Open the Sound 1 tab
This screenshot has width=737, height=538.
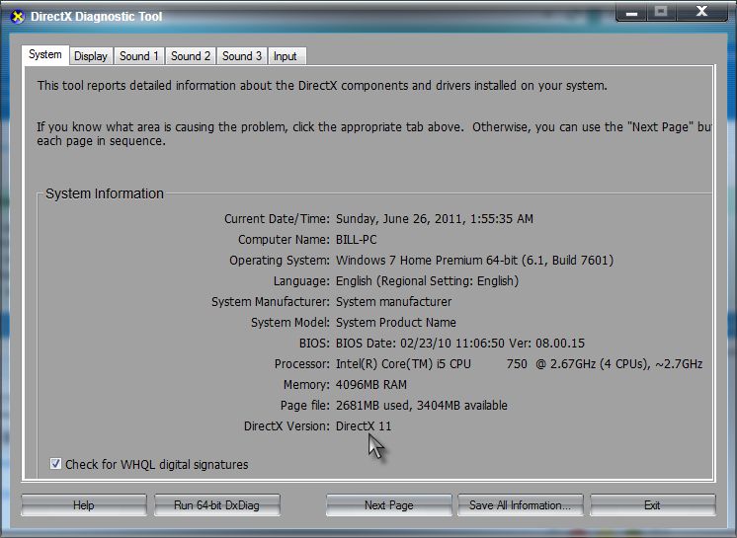(x=138, y=56)
